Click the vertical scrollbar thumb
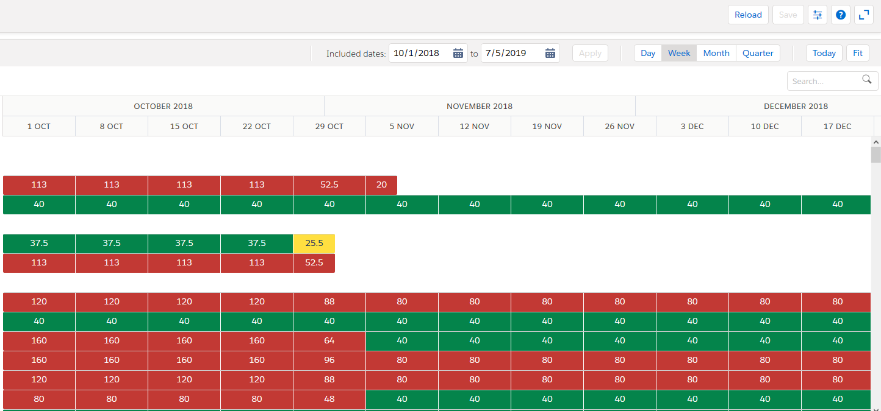Image resolution: width=881 pixels, height=411 pixels. click(x=876, y=155)
